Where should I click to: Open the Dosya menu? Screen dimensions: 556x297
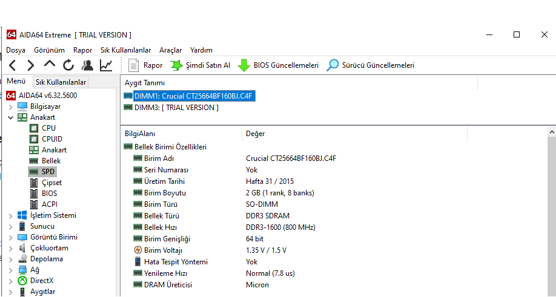click(16, 50)
